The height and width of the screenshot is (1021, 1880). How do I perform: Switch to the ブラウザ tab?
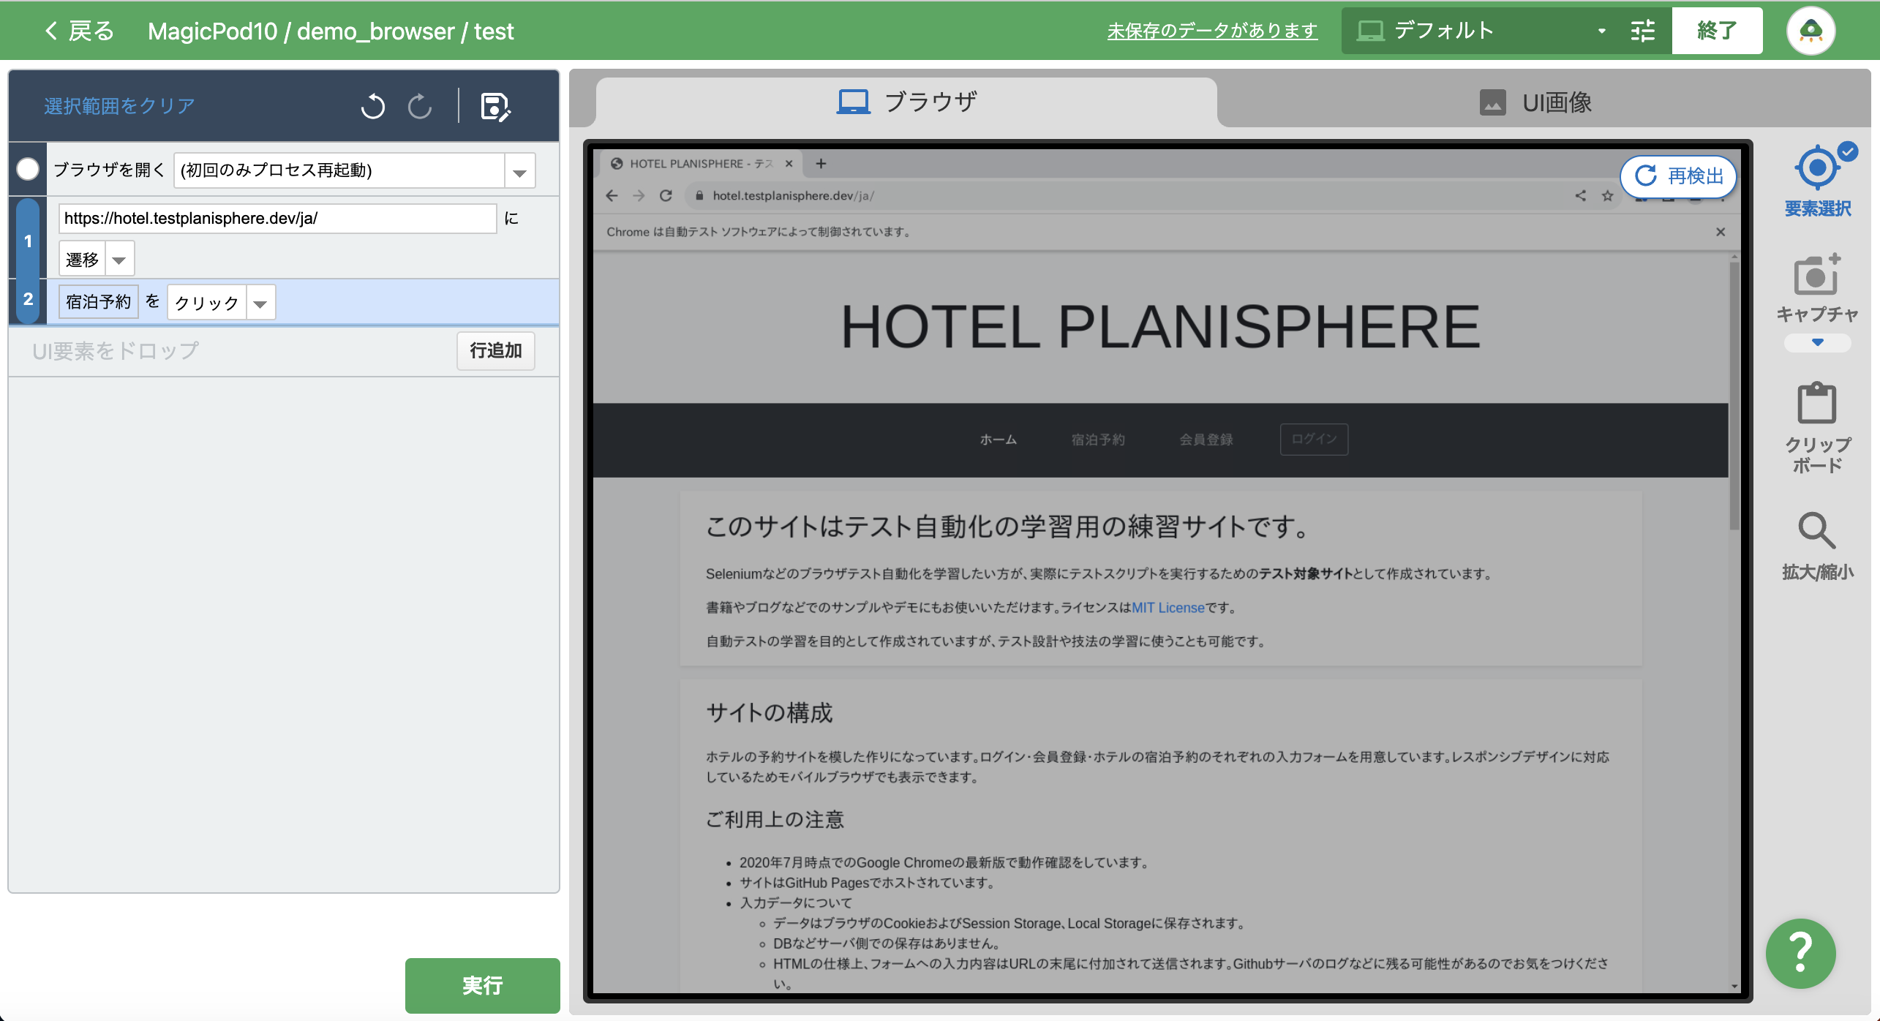tap(906, 102)
